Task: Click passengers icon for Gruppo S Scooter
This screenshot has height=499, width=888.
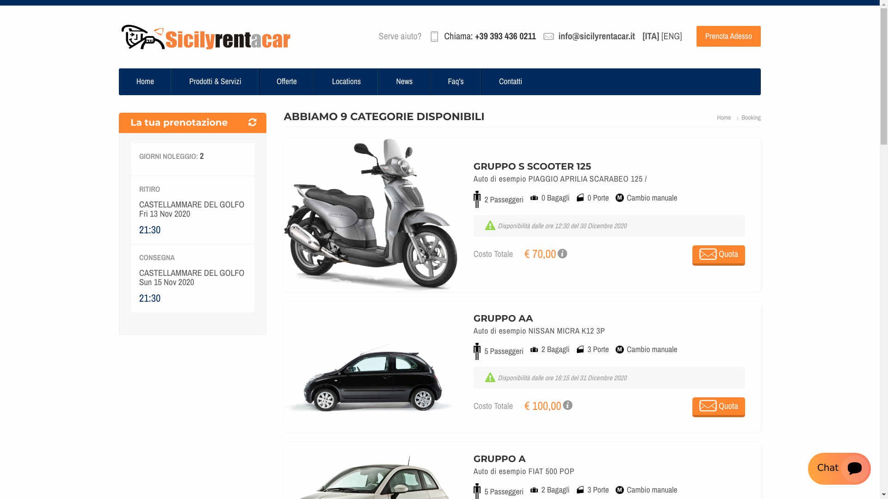Action: tap(477, 199)
